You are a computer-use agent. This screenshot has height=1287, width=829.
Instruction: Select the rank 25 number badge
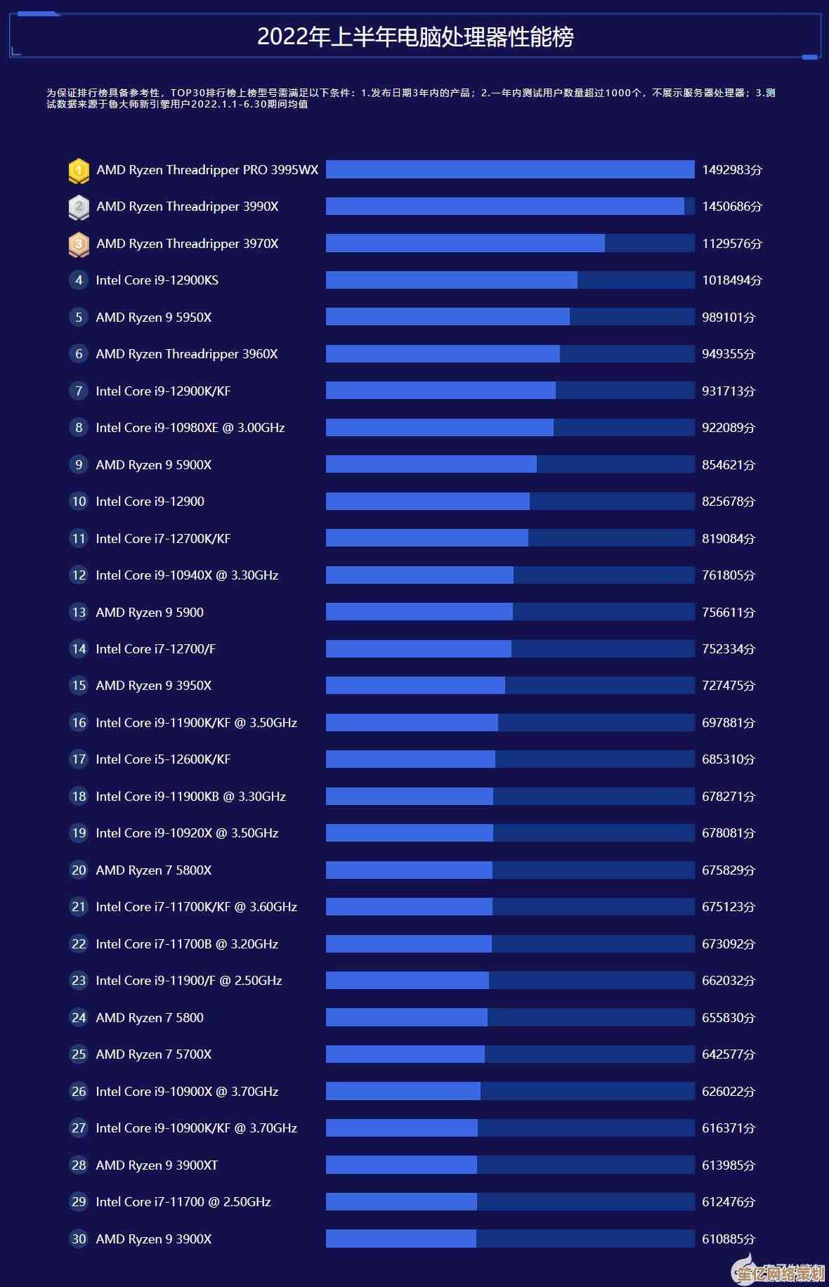[79, 1054]
